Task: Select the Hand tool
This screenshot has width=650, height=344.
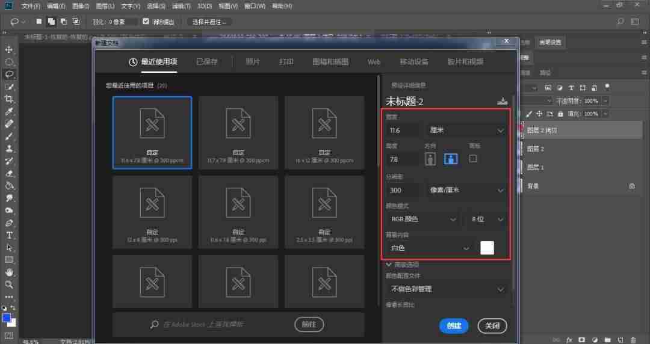Action: coord(8,272)
